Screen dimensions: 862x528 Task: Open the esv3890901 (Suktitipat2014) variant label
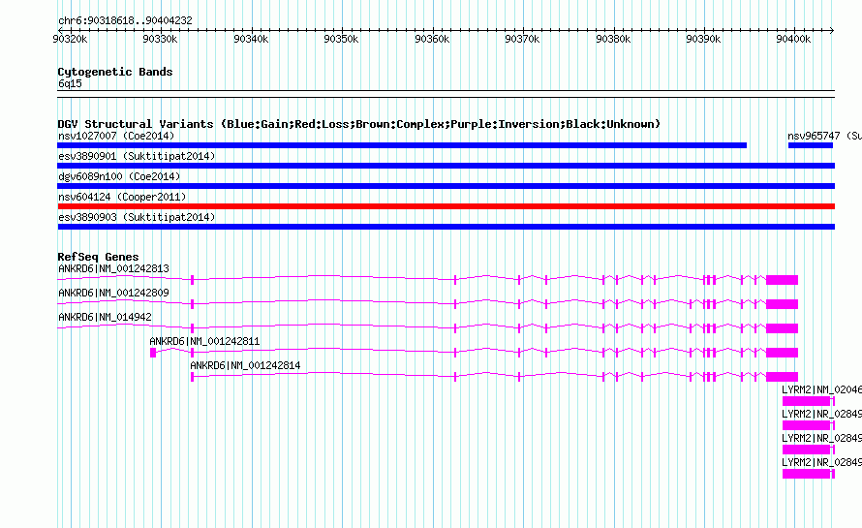pyautogui.click(x=137, y=156)
